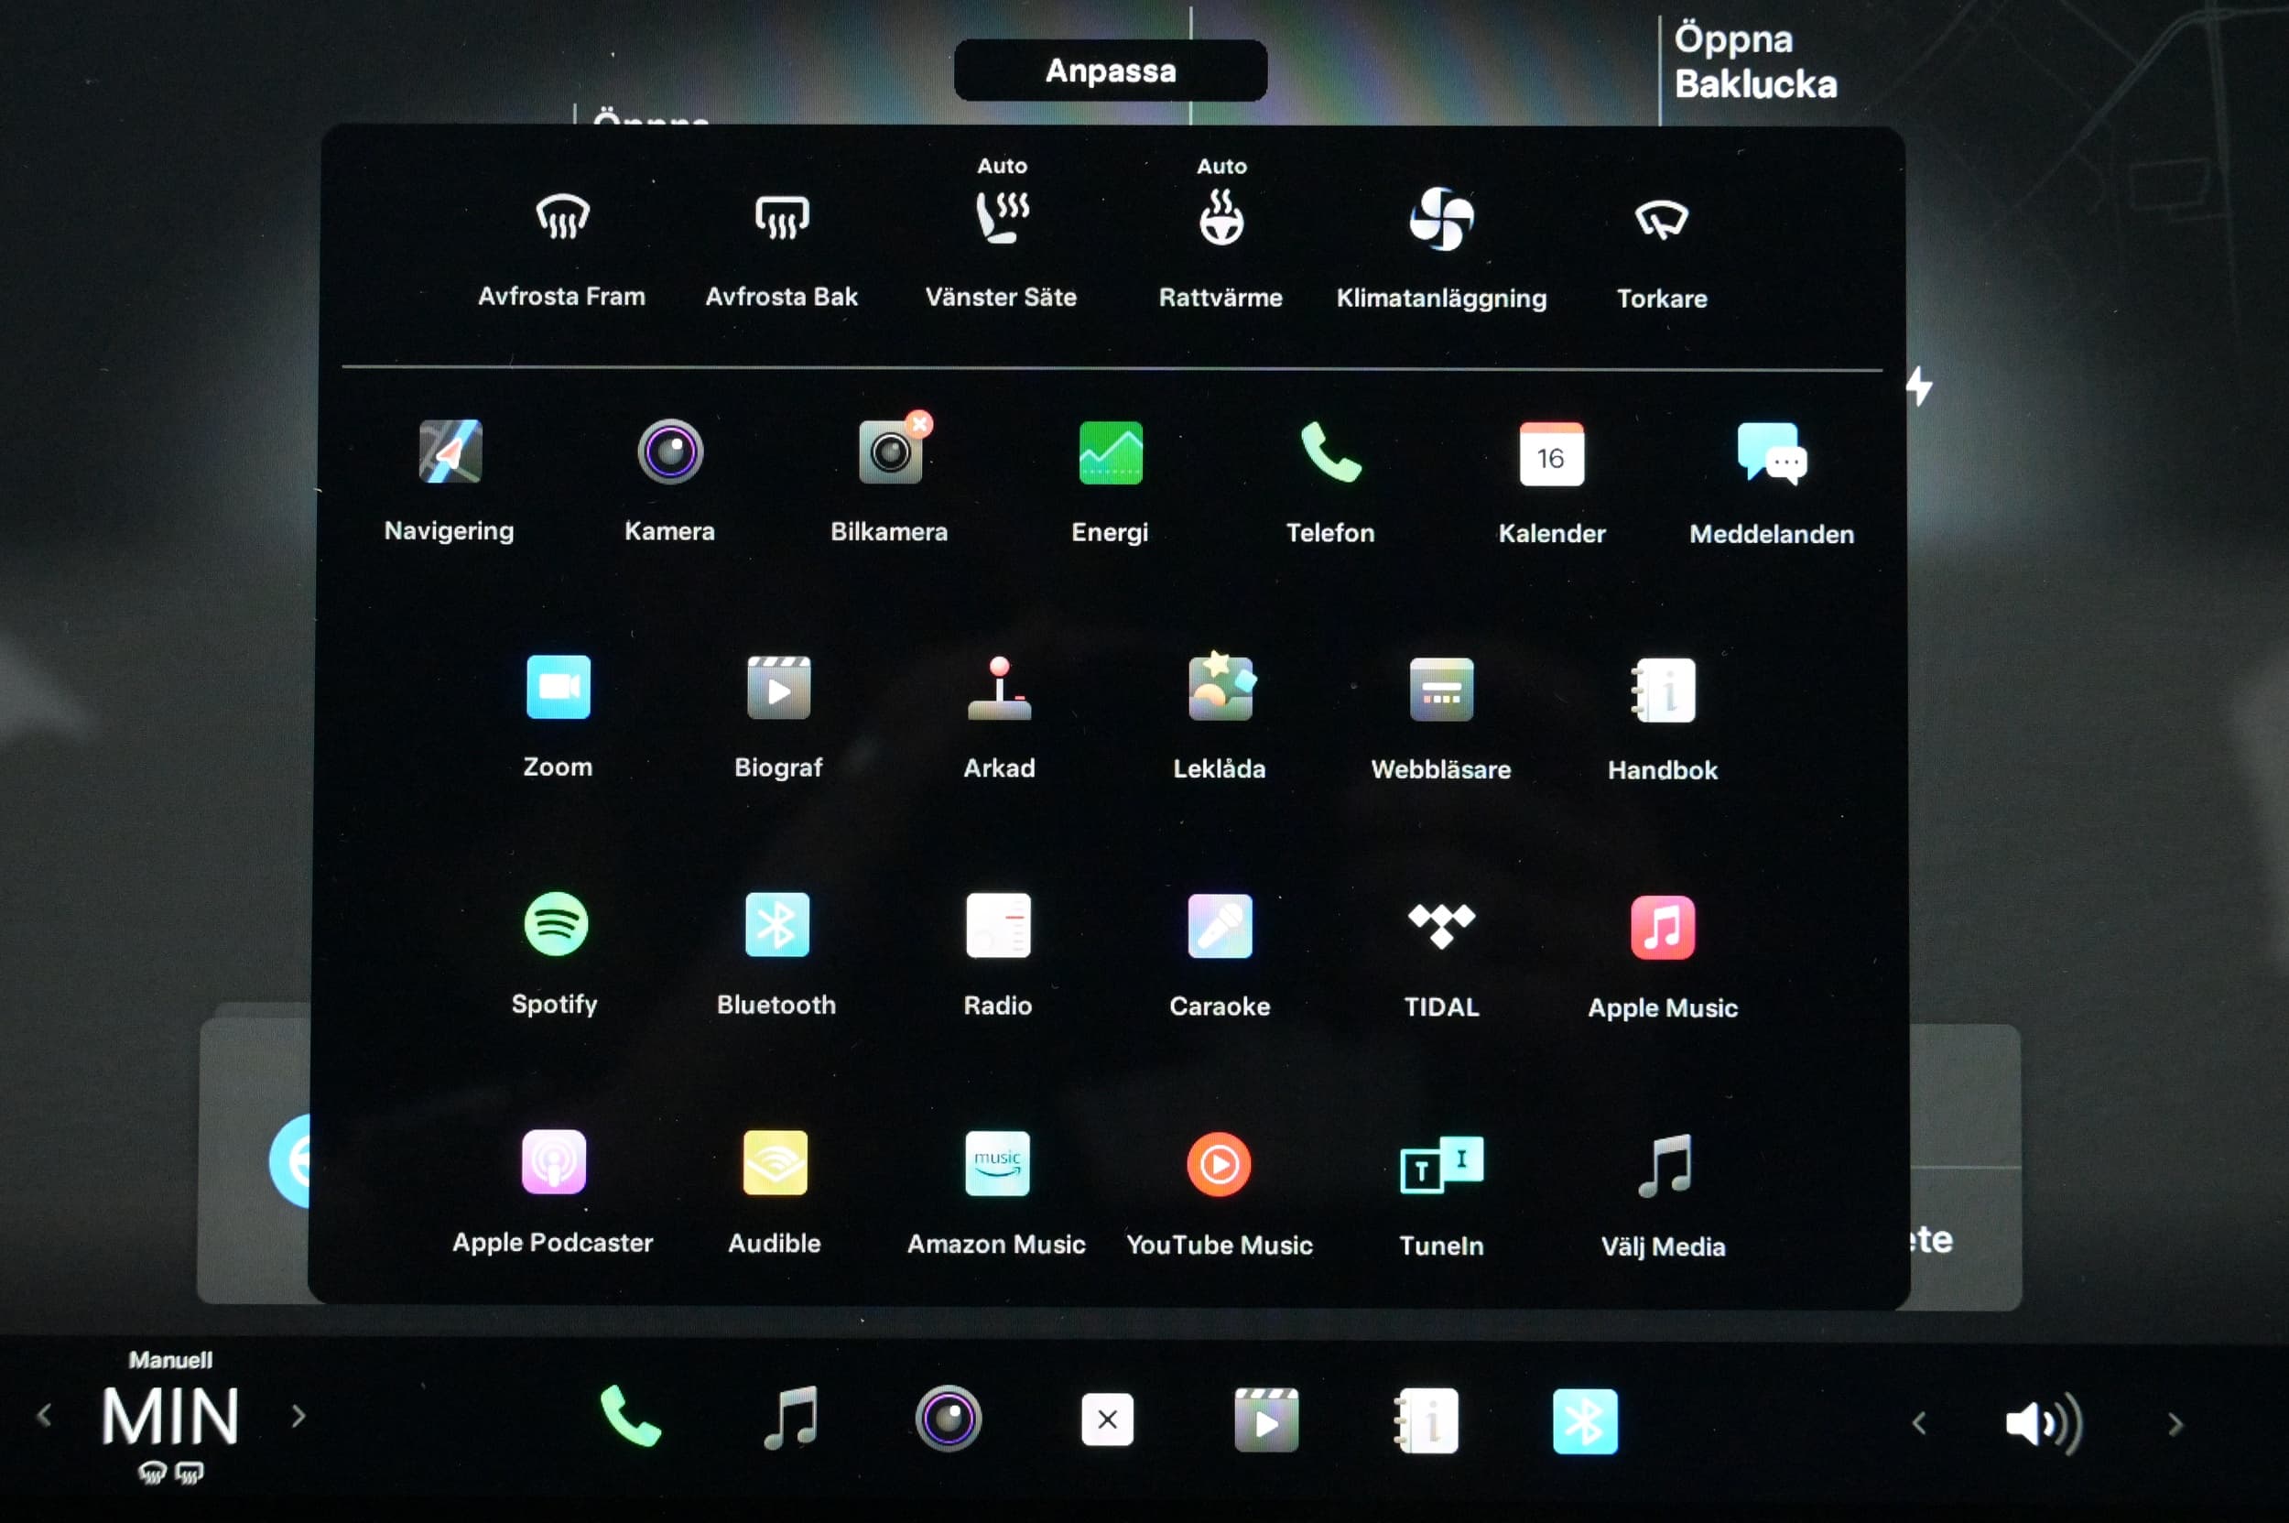
Task: Tap the lightning bolt charging icon
Action: click(1919, 386)
